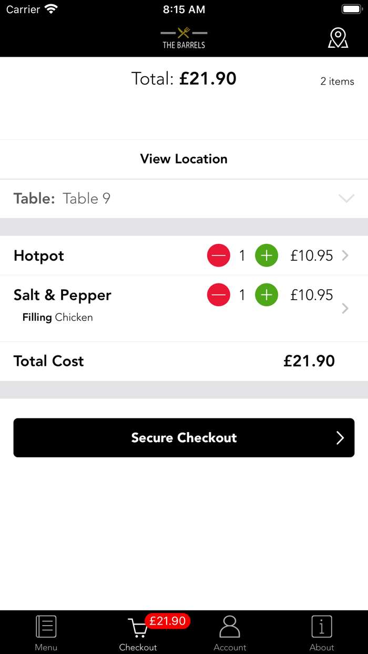Image resolution: width=368 pixels, height=654 pixels.
Task: Select the Hotpot item name
Action: [39, 256]
